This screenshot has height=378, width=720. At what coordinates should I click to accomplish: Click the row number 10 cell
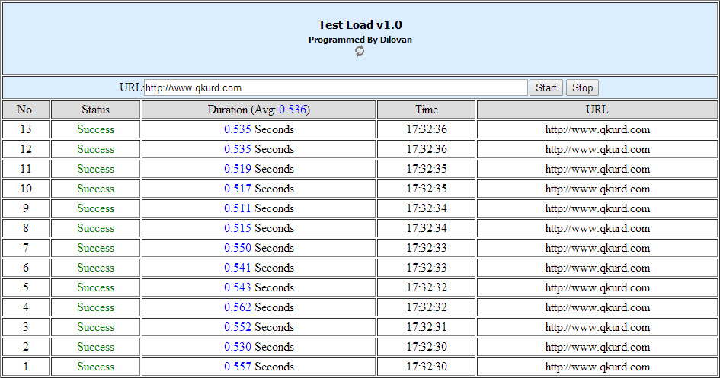(26, 189)
